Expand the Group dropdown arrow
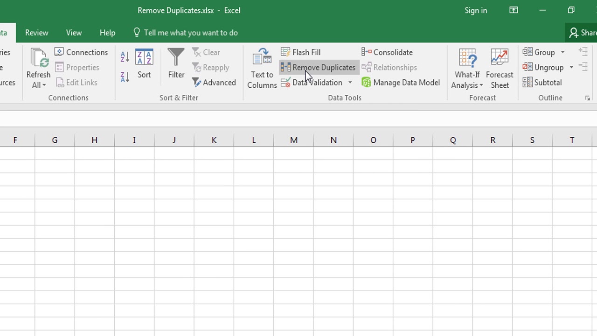Image resolution: width=597 pixels, height=336 pixels. [x=562, y=52]
